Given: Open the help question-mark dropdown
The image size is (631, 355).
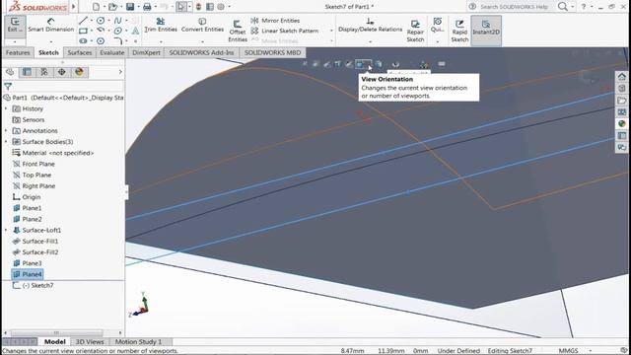Looking at the screenshot, I should click(x=592, y=7).
